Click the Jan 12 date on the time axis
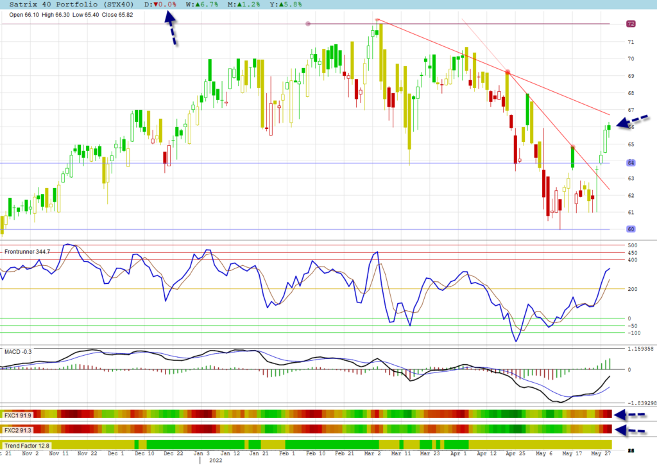Image resolution: width=657 pixels, height=472 pixels. coord(230,453)
